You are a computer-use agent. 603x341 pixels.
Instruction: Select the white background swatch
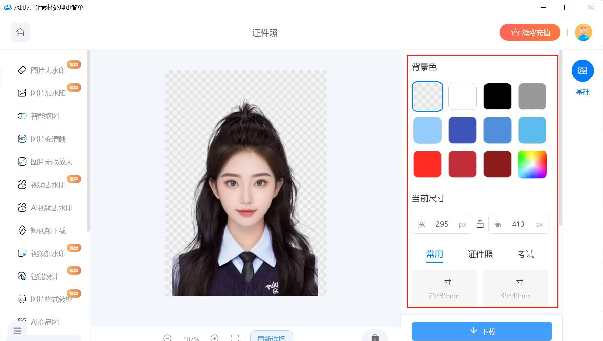coord(462,96)
